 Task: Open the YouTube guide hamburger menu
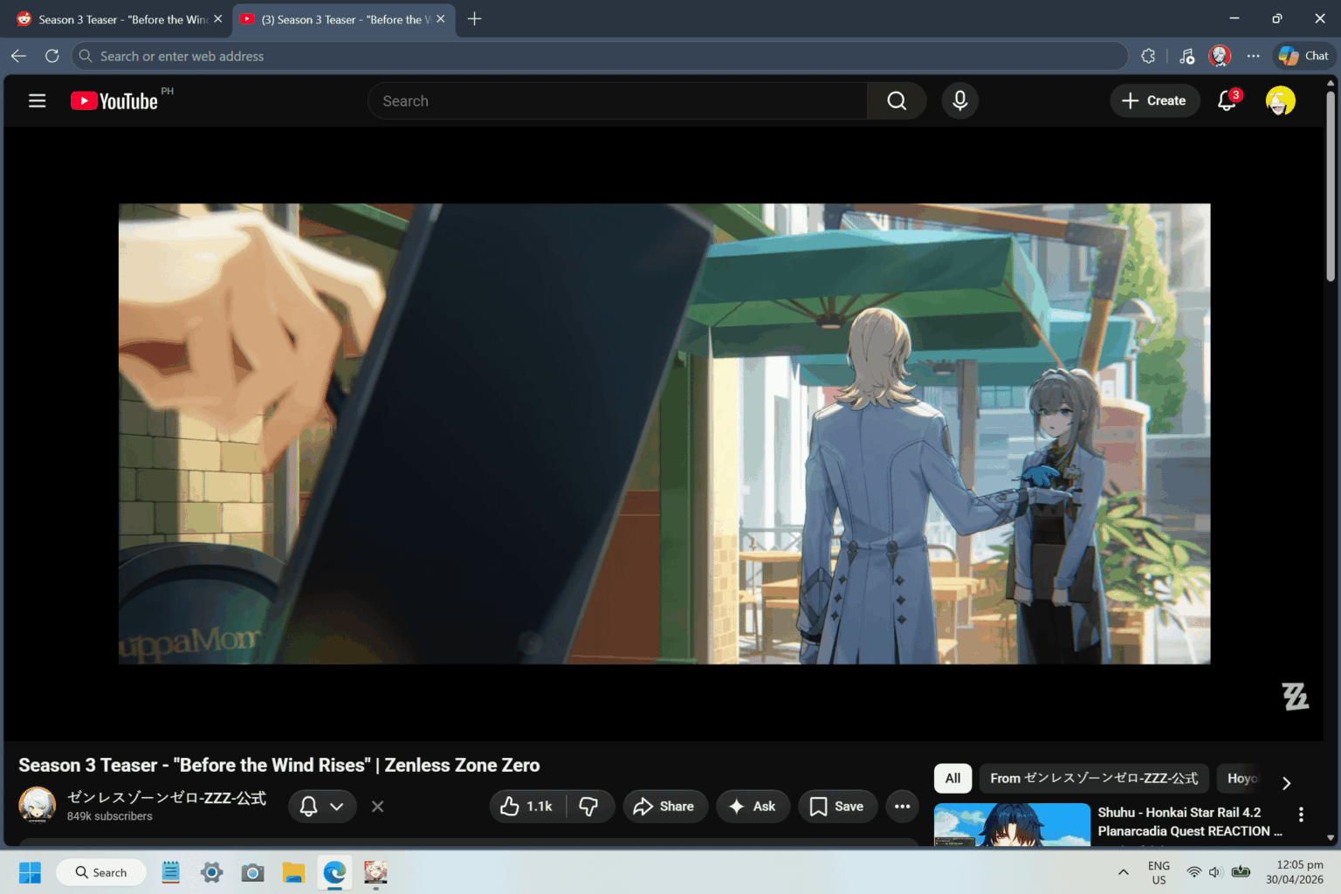(x=37, y=100)
